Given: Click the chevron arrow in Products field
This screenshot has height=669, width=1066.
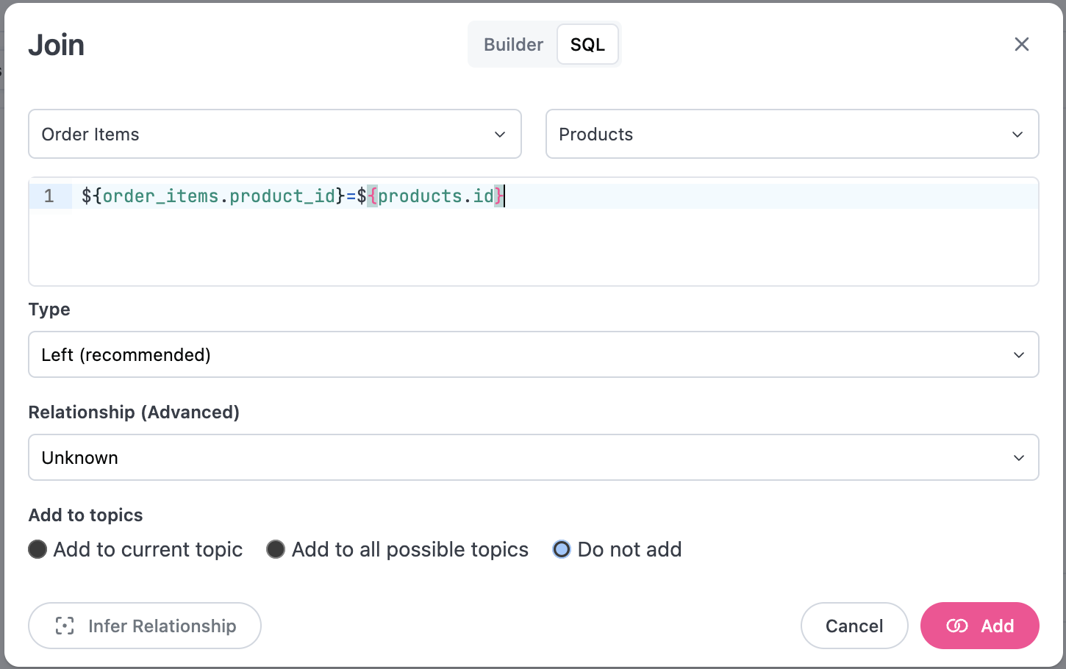Looking at the screenshot, I should point(1017,135).
